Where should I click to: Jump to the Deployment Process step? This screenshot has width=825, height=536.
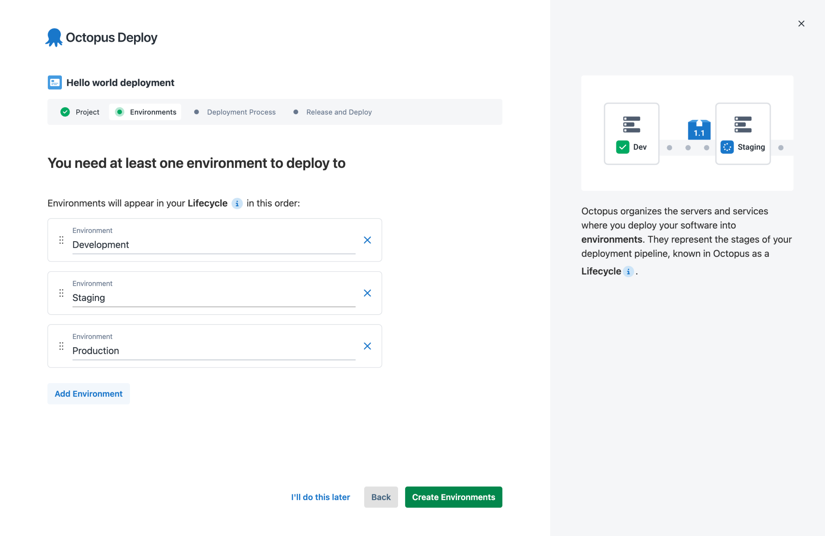[x=235, y=112]
